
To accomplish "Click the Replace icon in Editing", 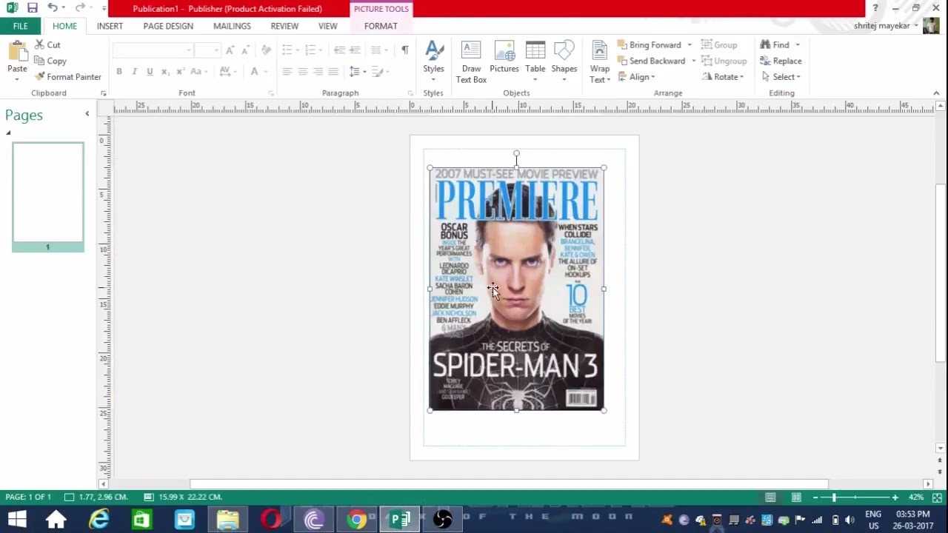I will pos(766,61).
